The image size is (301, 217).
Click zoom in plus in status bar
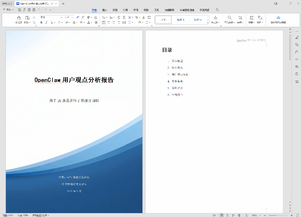pyautogui.click(x=292, y=215)
